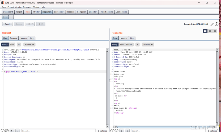Switch request view to Pretty

(5, 44)
